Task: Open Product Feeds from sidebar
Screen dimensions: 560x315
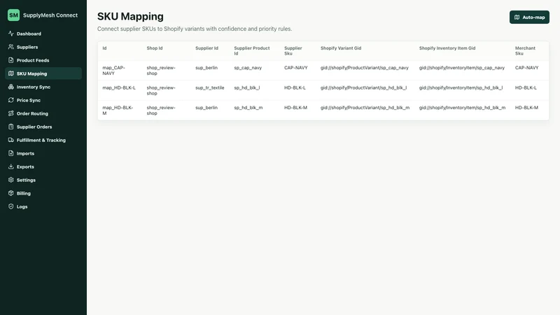Action: pyautogui.click(x=43, y=60)
